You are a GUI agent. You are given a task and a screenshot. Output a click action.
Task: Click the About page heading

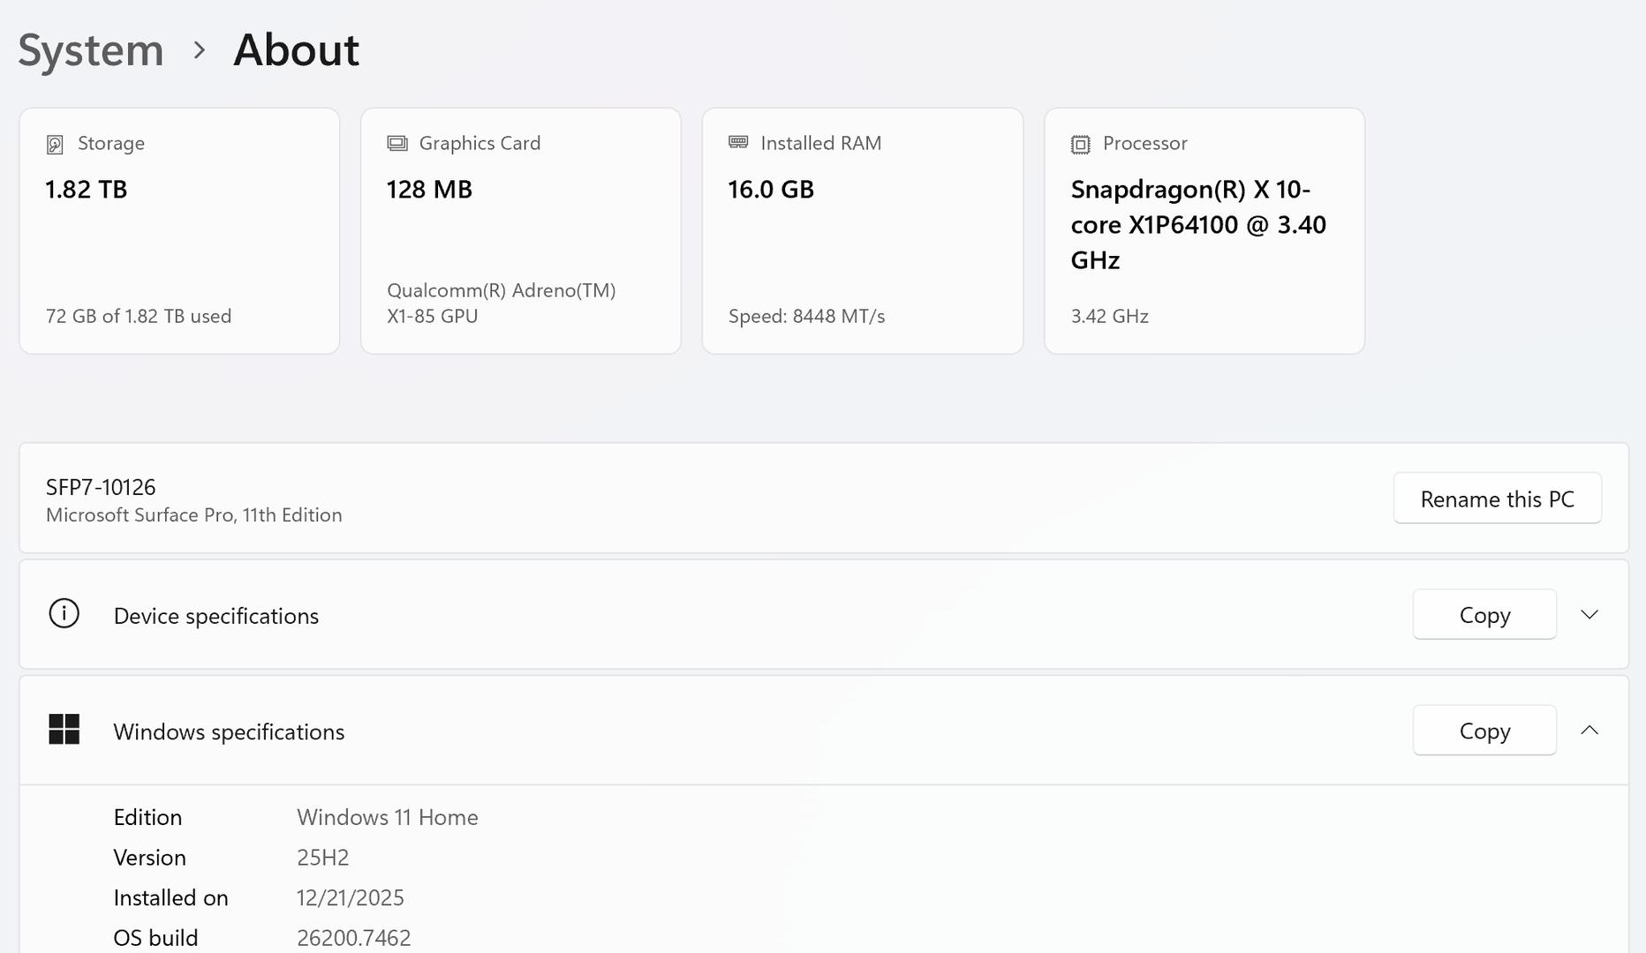[296, 50]
